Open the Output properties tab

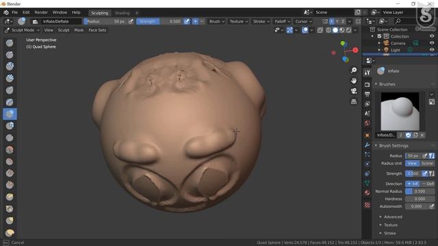tap(368, 94)
